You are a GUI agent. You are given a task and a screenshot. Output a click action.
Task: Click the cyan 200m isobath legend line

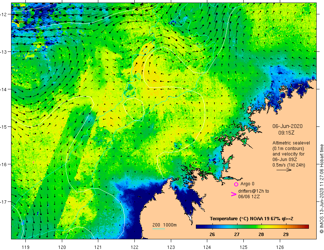point(158,229)
